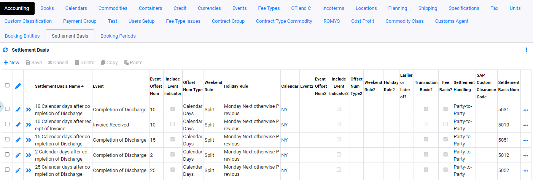Select the row numbered 5052
The width and height of the screenshot is (533, 180).
point(7,170)
